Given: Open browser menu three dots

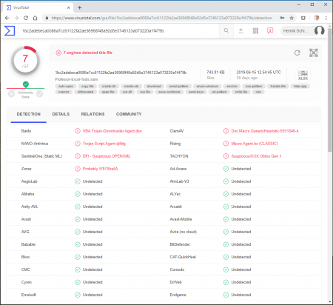Looking at the screenshot, I should click(326, 18).
